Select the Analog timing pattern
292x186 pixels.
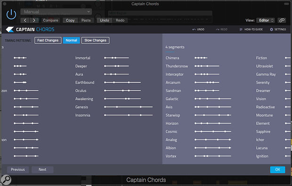click(171, 140)
